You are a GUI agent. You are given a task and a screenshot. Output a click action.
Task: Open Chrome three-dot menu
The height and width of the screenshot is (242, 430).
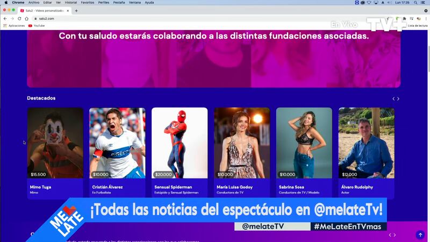point(426,19)
